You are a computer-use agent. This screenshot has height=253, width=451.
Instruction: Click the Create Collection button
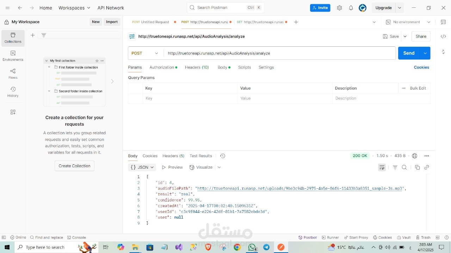tap(74, 166)
